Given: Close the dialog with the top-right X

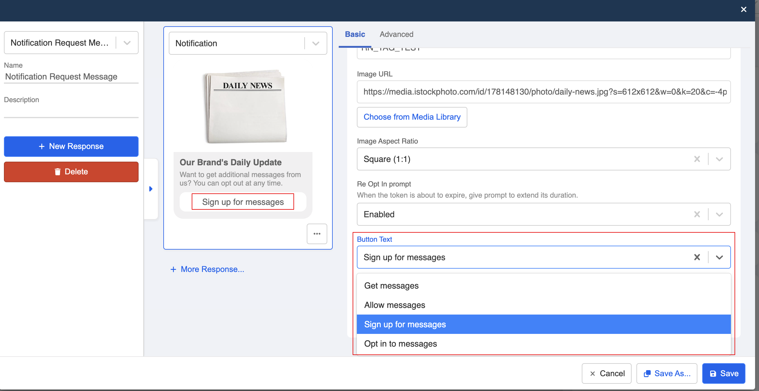Looking at the screenshot, I should pyautogui.click(x=744, y=10).
